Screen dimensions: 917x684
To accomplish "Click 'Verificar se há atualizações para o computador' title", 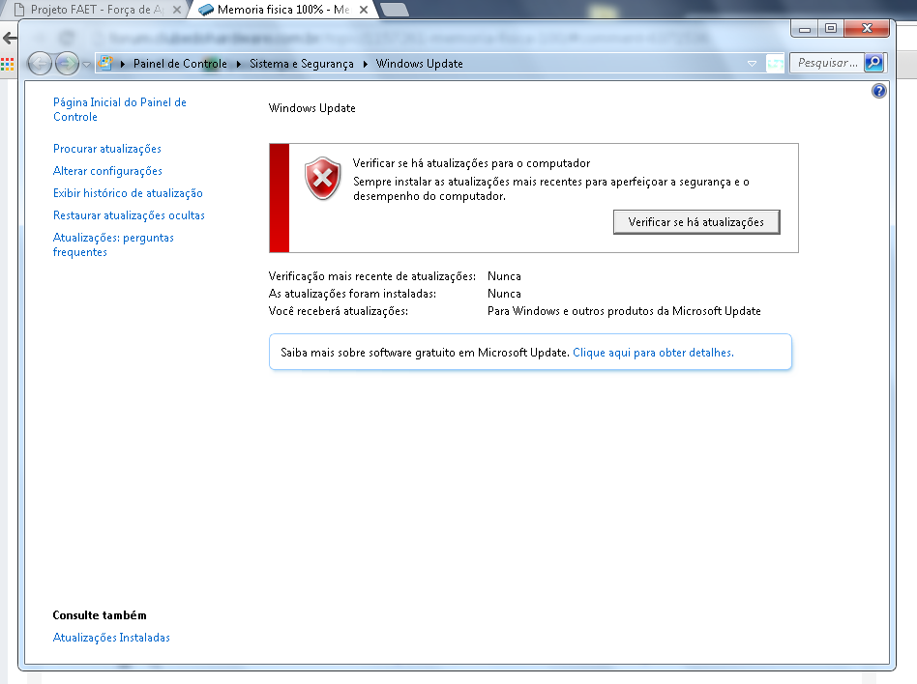I will [x=471, y=163].
